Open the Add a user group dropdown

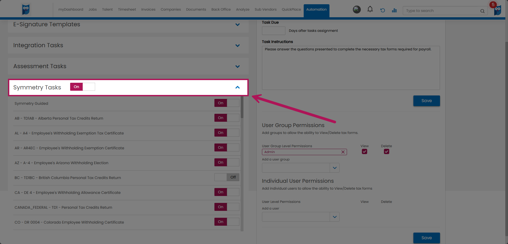[335, 168]
